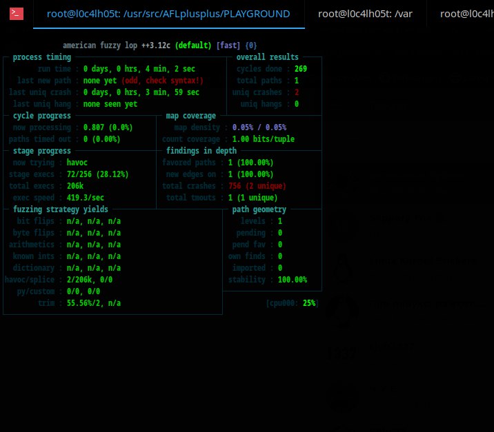Image resolution: width=494 pixels, height=432 pixels.
Task: Click the 'fuzzing strategy yields' section heading
Action: coord(61,209)
